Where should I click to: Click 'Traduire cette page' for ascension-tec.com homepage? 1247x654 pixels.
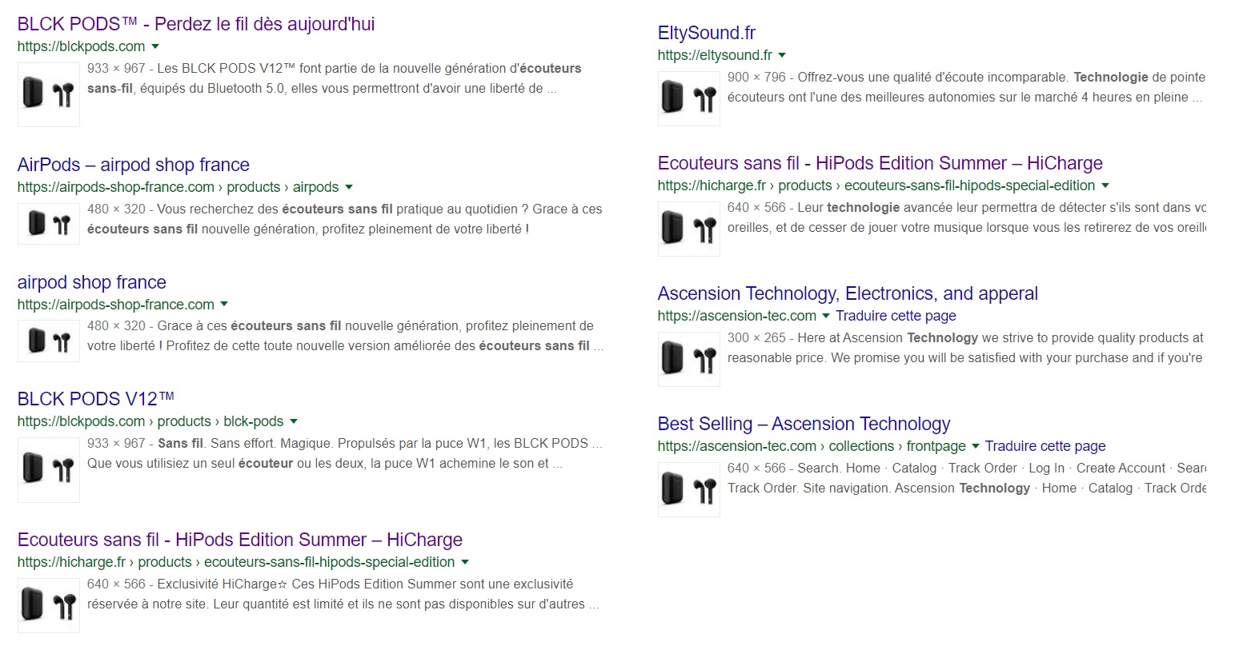896,316
